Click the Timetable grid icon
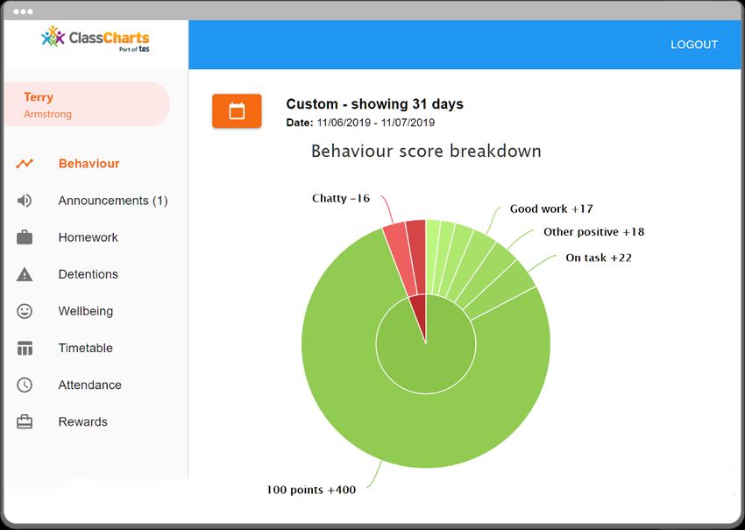 click(25, 348)
